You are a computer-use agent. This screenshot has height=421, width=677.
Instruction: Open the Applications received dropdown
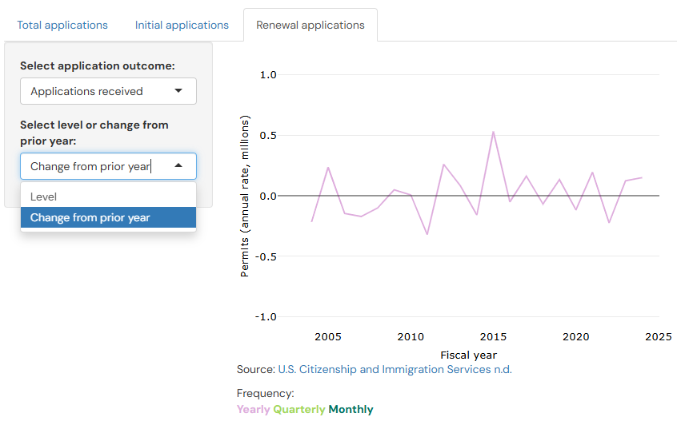click(x=108, y=91)
